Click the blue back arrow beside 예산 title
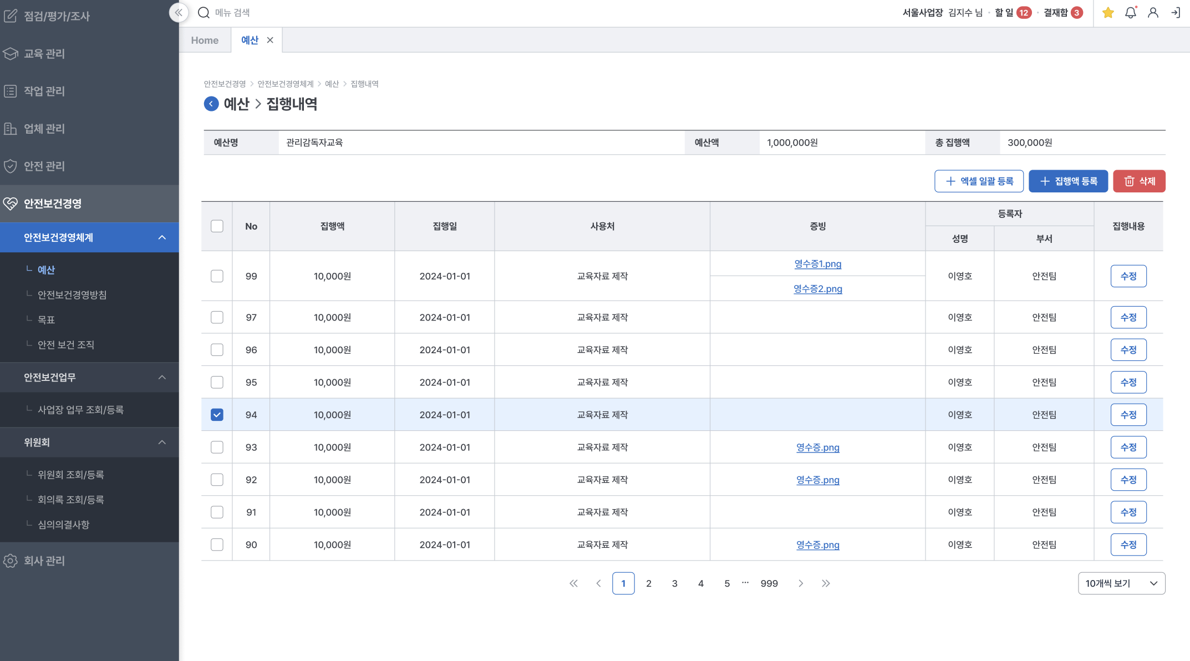The width and height of the screenshot is (1190, 661). point(211,104)
